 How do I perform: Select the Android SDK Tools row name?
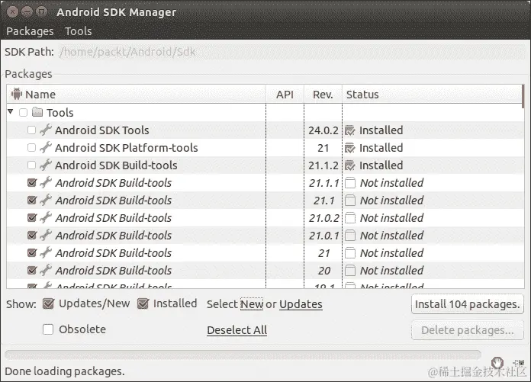102,130
